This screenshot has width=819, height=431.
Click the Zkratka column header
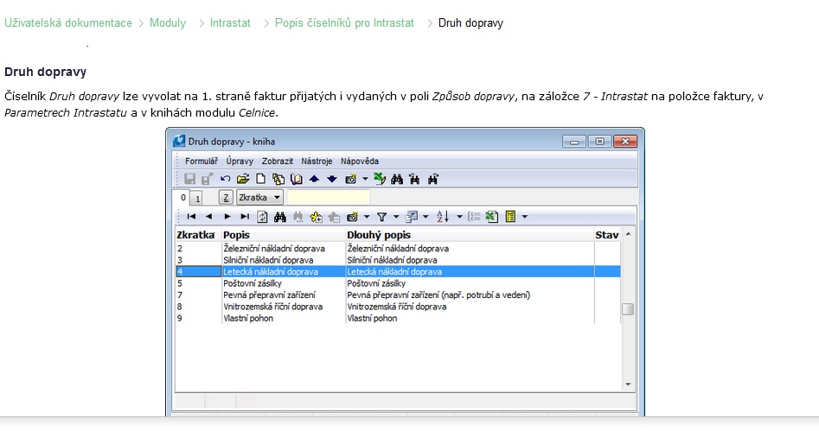[198, 235]
